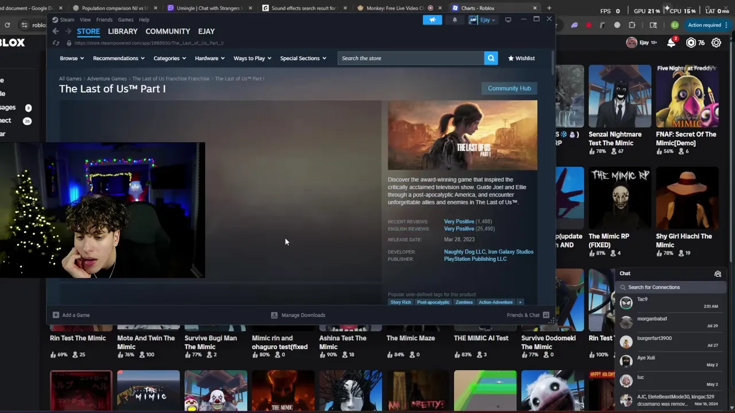Screen dimensions: 735x413
Task: Open Naughty Dog LLC developer link
Action: click(465, 252)
